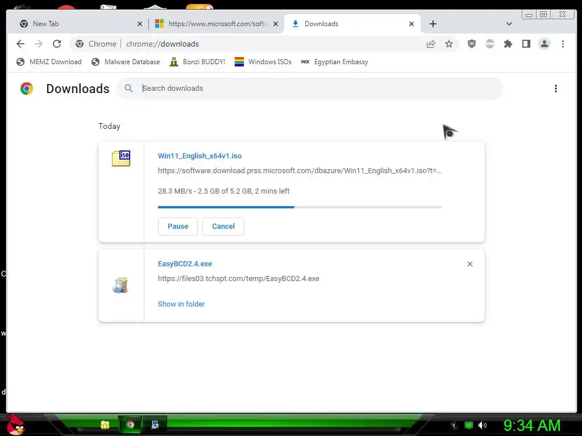Click the EasyBCD installer file icon

tap(120, 285)
